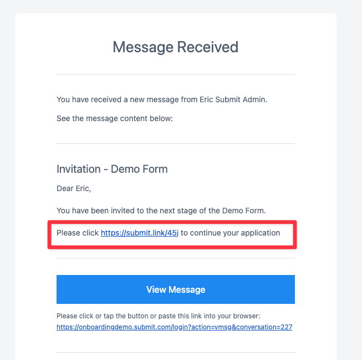This screenshot has height=360, width=362.
Task: Open the onboardingdemo.submit.com login link
Action: tap(174, 327)
